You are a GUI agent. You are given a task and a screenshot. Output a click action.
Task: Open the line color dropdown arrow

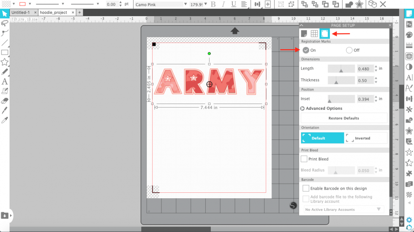click(x=30, y=4)
